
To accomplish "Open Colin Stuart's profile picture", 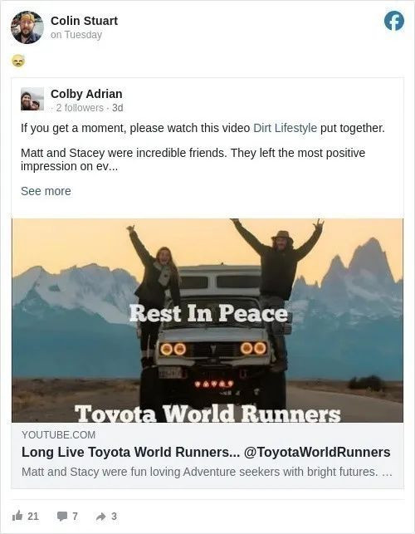I will 27,27.
